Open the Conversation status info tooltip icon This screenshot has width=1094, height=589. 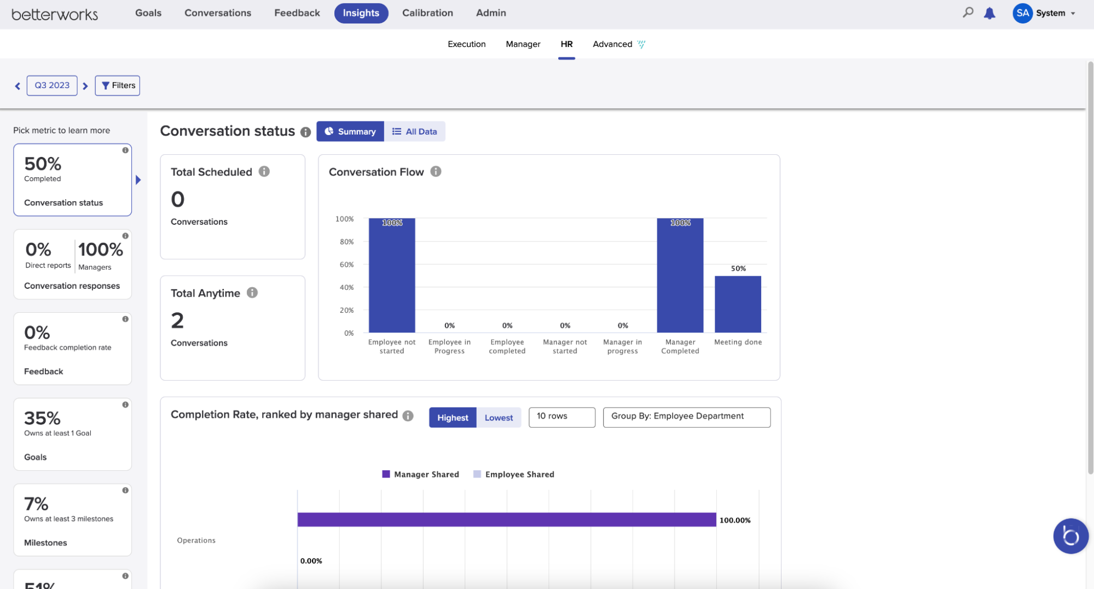pos(305,132)
